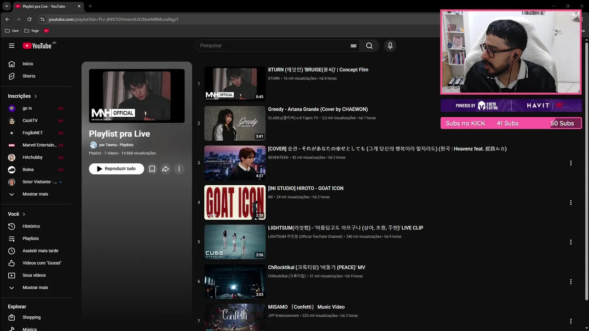Open Greedy Ariana Grande cover title
The height and width of the screenshot is (331, 589).
click(318, 109)
